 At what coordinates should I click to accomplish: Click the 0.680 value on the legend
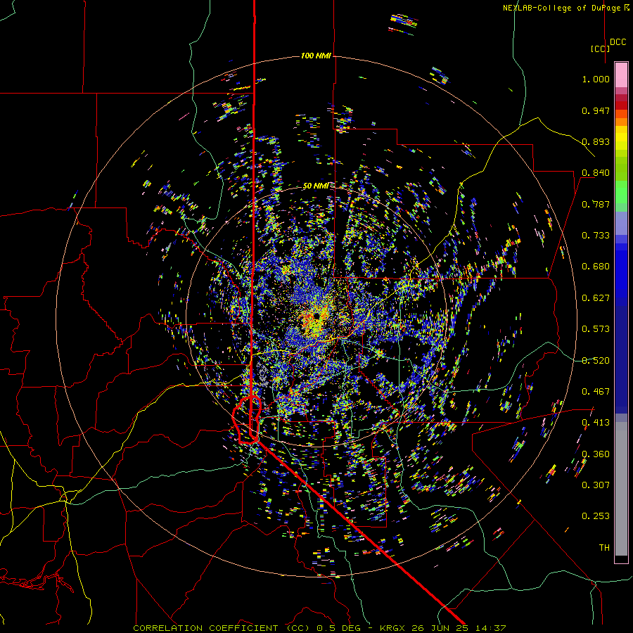tap(596, 267)
